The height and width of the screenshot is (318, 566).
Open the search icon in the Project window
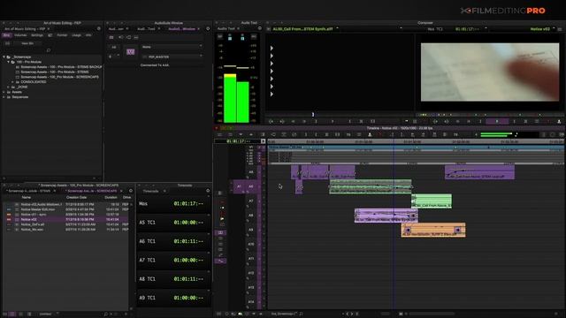click(x=49, y=50)
